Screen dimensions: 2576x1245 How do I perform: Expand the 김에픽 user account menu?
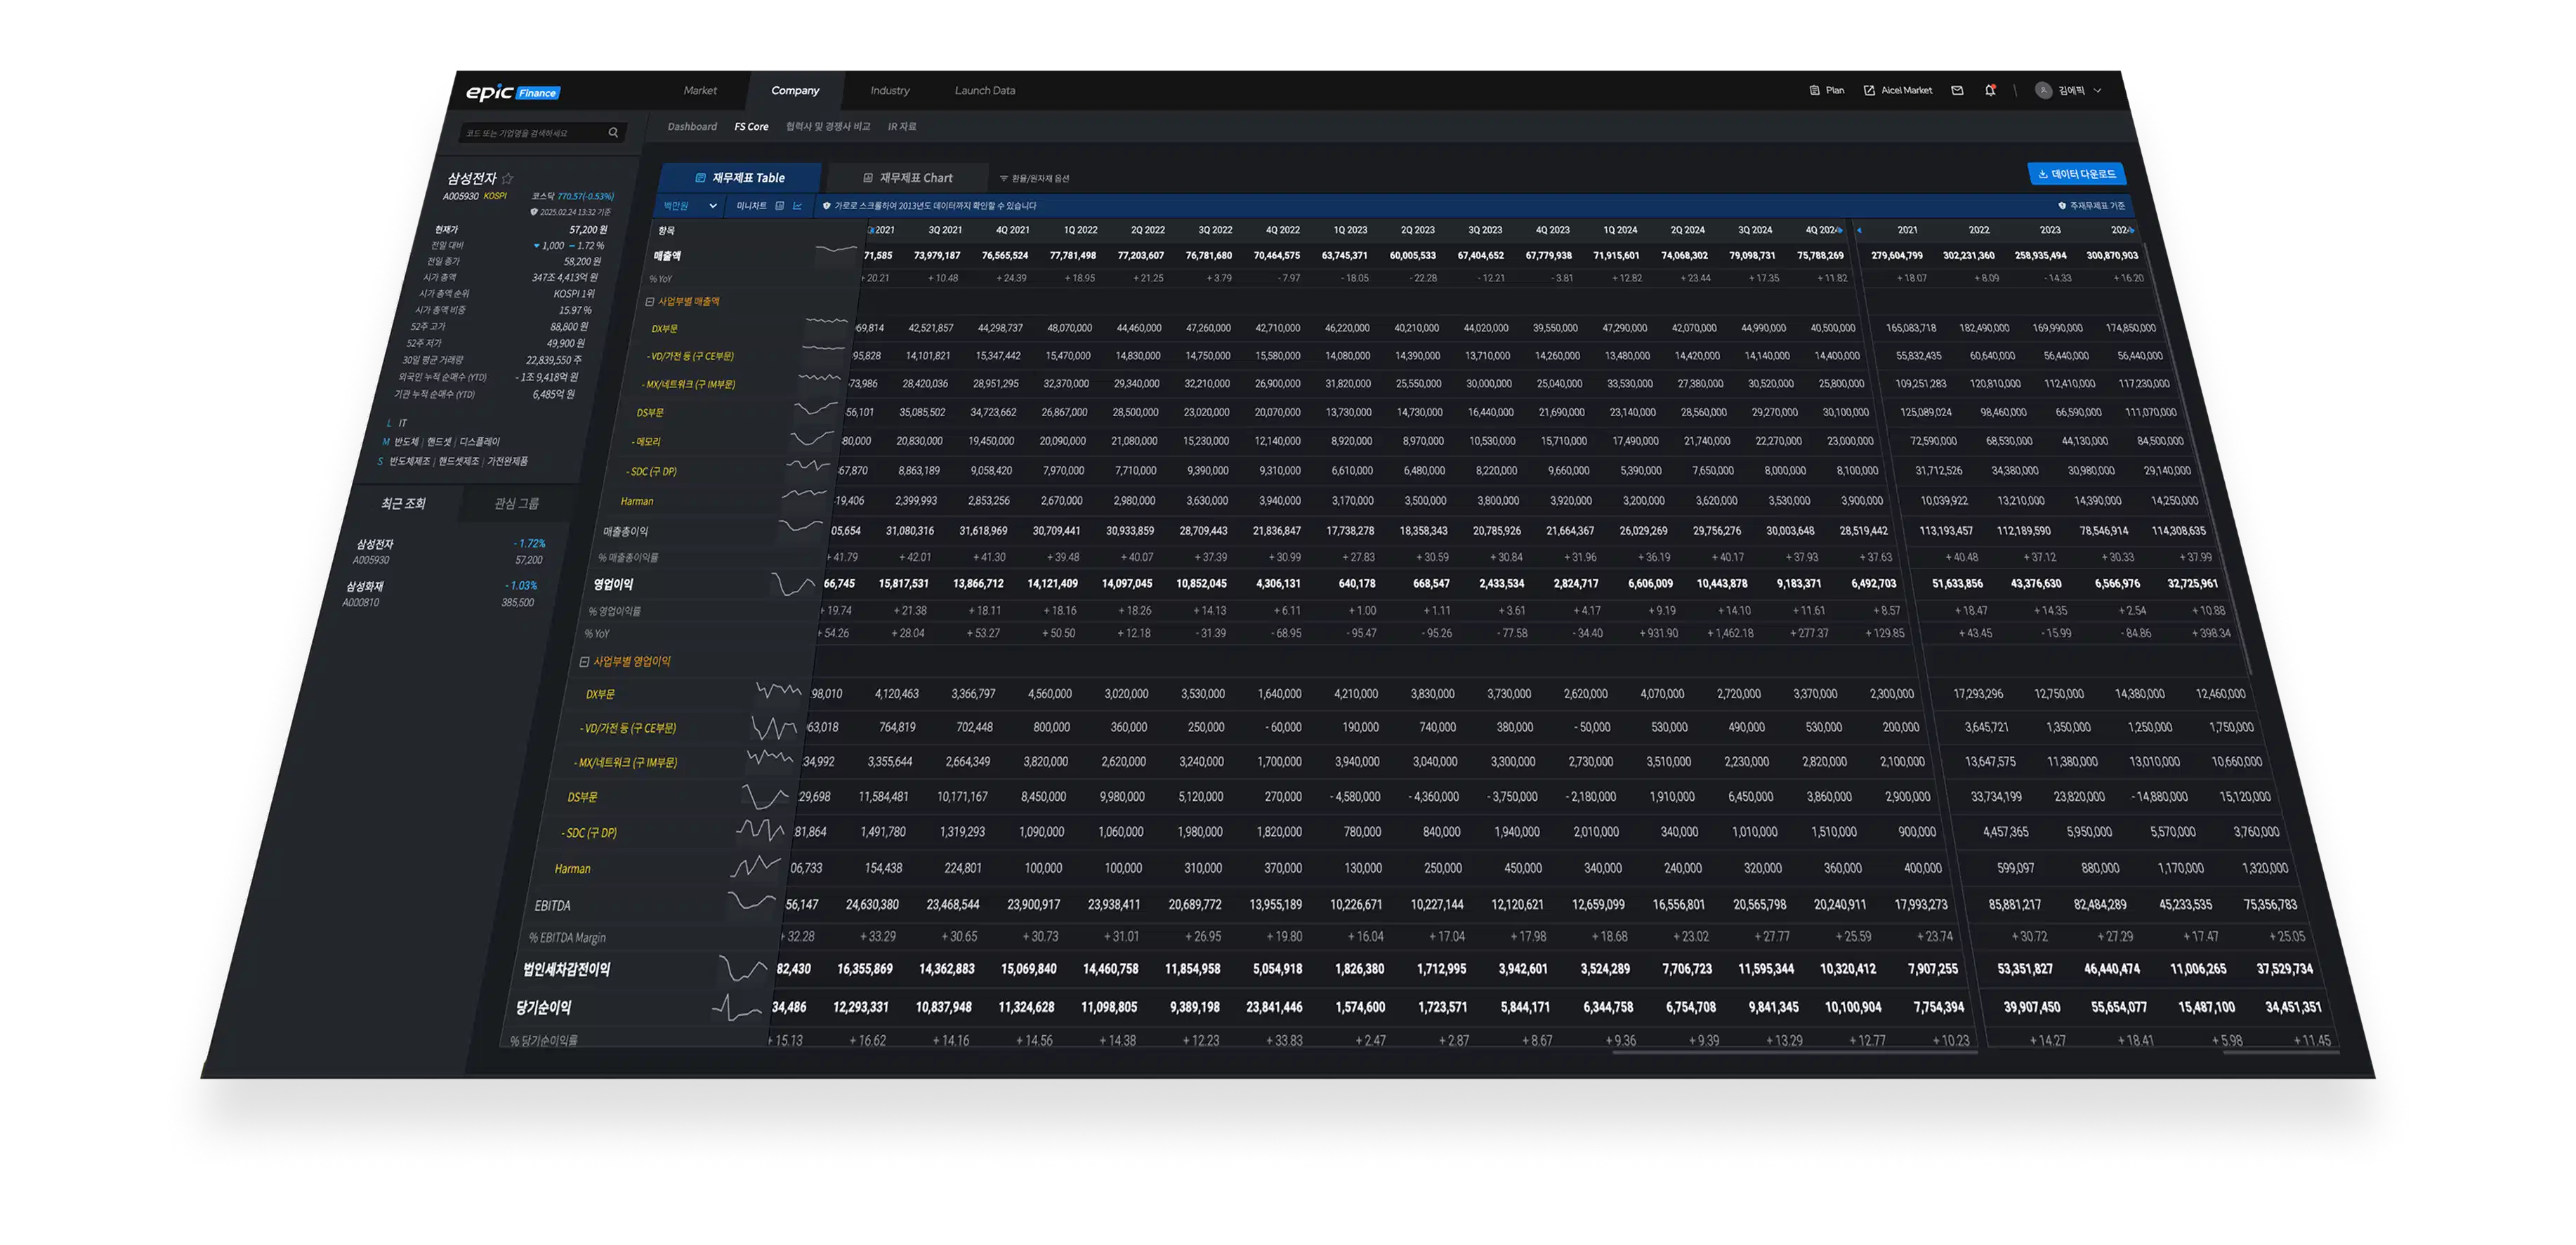pos(2097,91)
